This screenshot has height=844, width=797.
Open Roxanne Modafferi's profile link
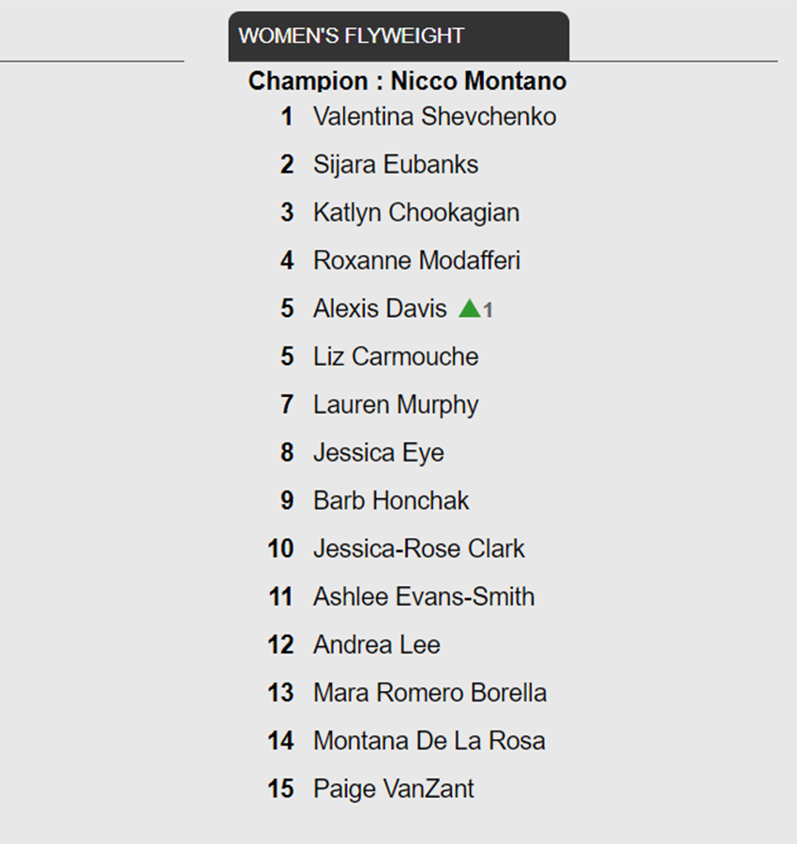[x=417, y=261]
